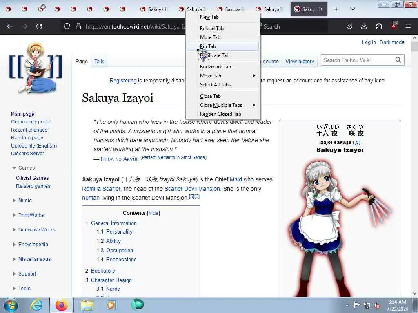Toggle Dark mode link
Viewport: 418px width, 313px height.
pyautogui.click(x=392, y=42)
